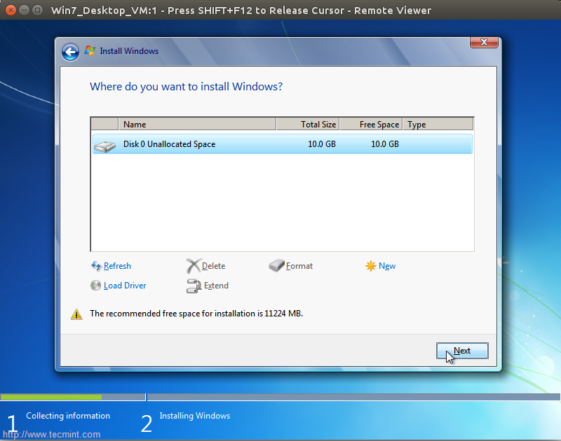
Task: Click the Load Driver disc icon
Action: coord(96,286)
